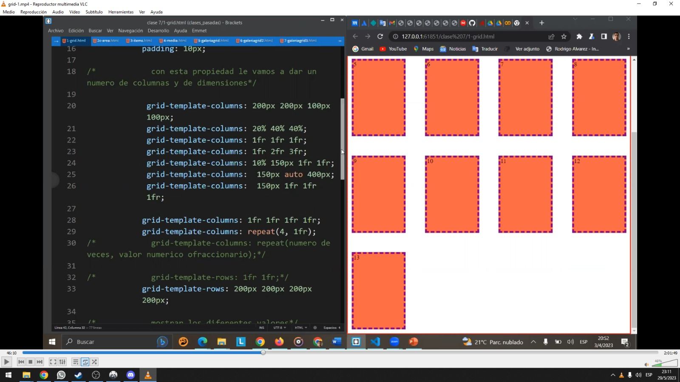Viewport: 680px width, 382px height.
Task: Stop playback with the Stop button
Action: (30, 362)
